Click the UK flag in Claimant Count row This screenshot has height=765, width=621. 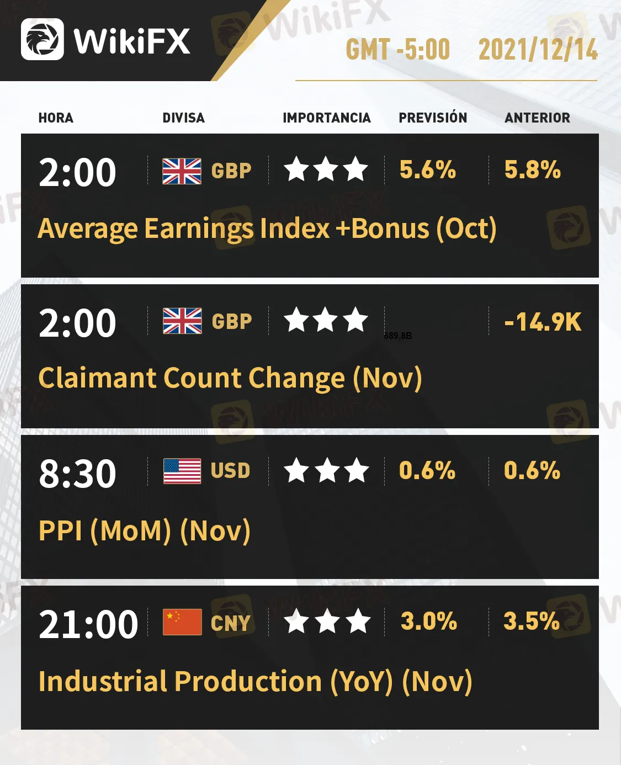[x=182, y=321]
